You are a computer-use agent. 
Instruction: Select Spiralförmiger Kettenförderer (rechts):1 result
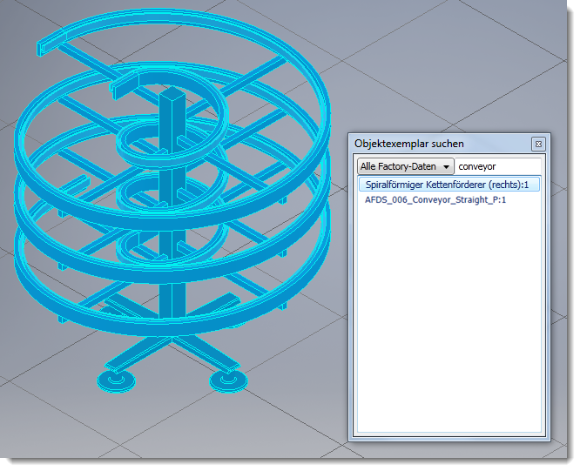click(x=449, y=185)
